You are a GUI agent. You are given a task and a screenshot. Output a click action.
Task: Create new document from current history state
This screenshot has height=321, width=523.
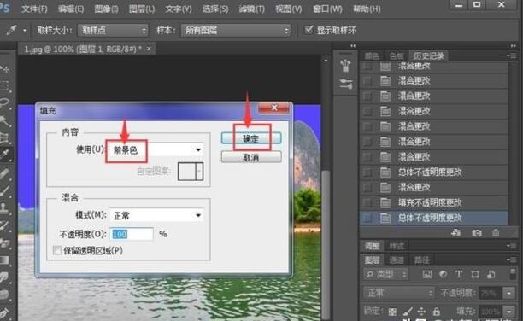456,233
